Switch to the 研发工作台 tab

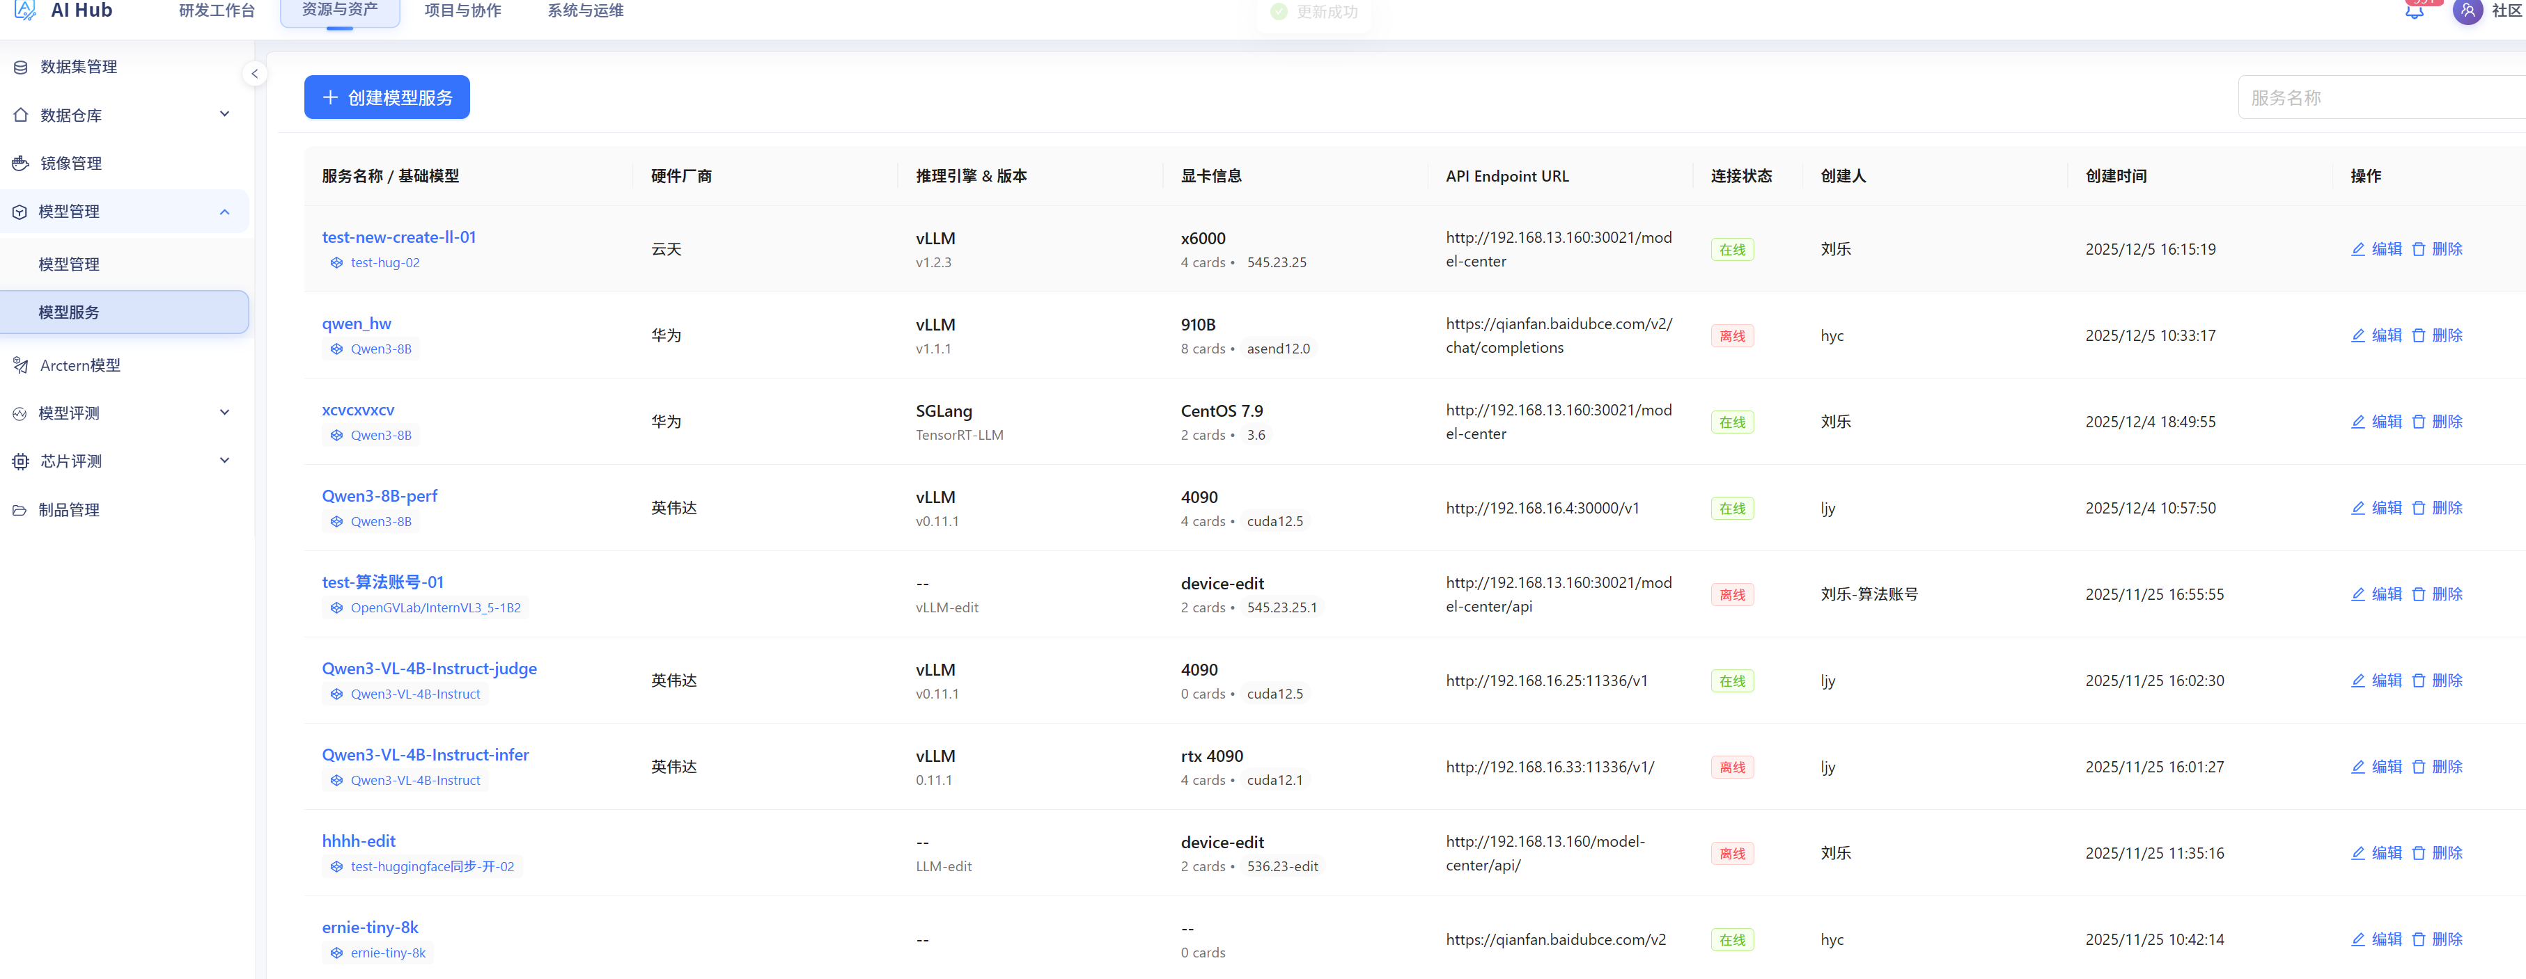pyautogui.click(x=217, y=10)
